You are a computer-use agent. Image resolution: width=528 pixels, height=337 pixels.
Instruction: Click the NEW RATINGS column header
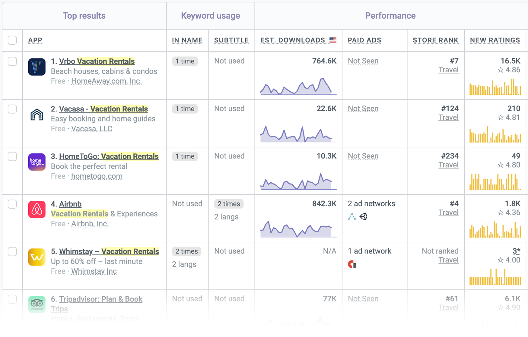pyautogui.click(x=495, y=40)
